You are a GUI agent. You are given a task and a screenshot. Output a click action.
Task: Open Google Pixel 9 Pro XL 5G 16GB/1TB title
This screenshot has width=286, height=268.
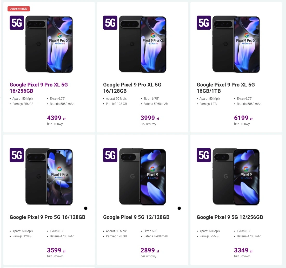pos(226,88)
